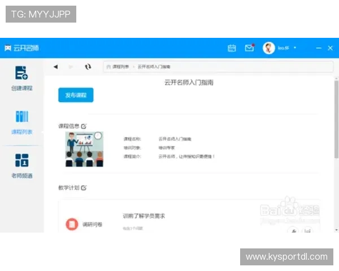Open 创建课程 in the sidebar

[x=21, y=78]
